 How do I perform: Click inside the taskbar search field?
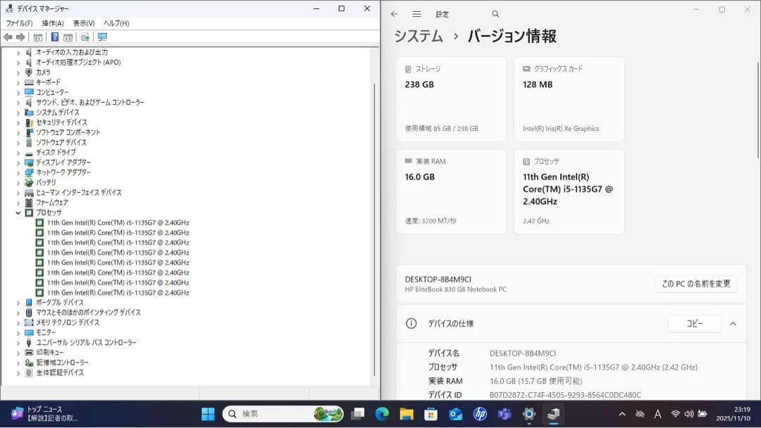[282, 414]
